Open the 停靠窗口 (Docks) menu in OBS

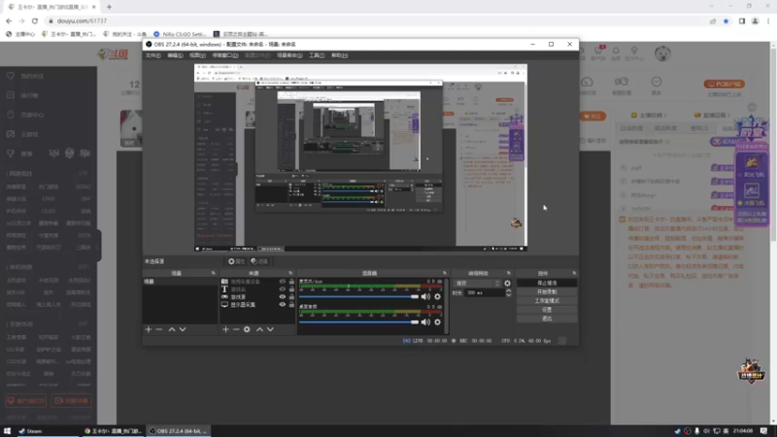click(x=225, y=55)
